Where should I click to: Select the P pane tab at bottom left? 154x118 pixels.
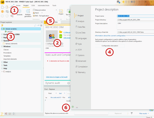point(2,114)
